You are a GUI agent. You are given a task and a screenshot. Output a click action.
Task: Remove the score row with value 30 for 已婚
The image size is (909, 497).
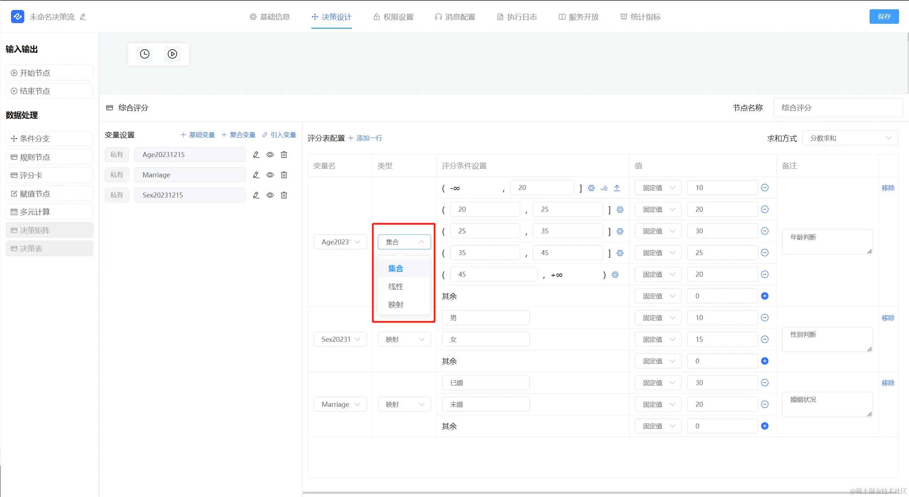pos(765,383)
